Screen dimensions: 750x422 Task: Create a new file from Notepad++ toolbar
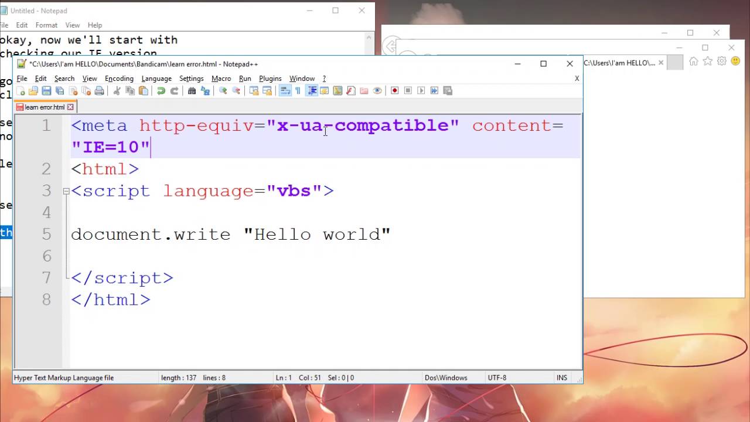pos(21,91)
